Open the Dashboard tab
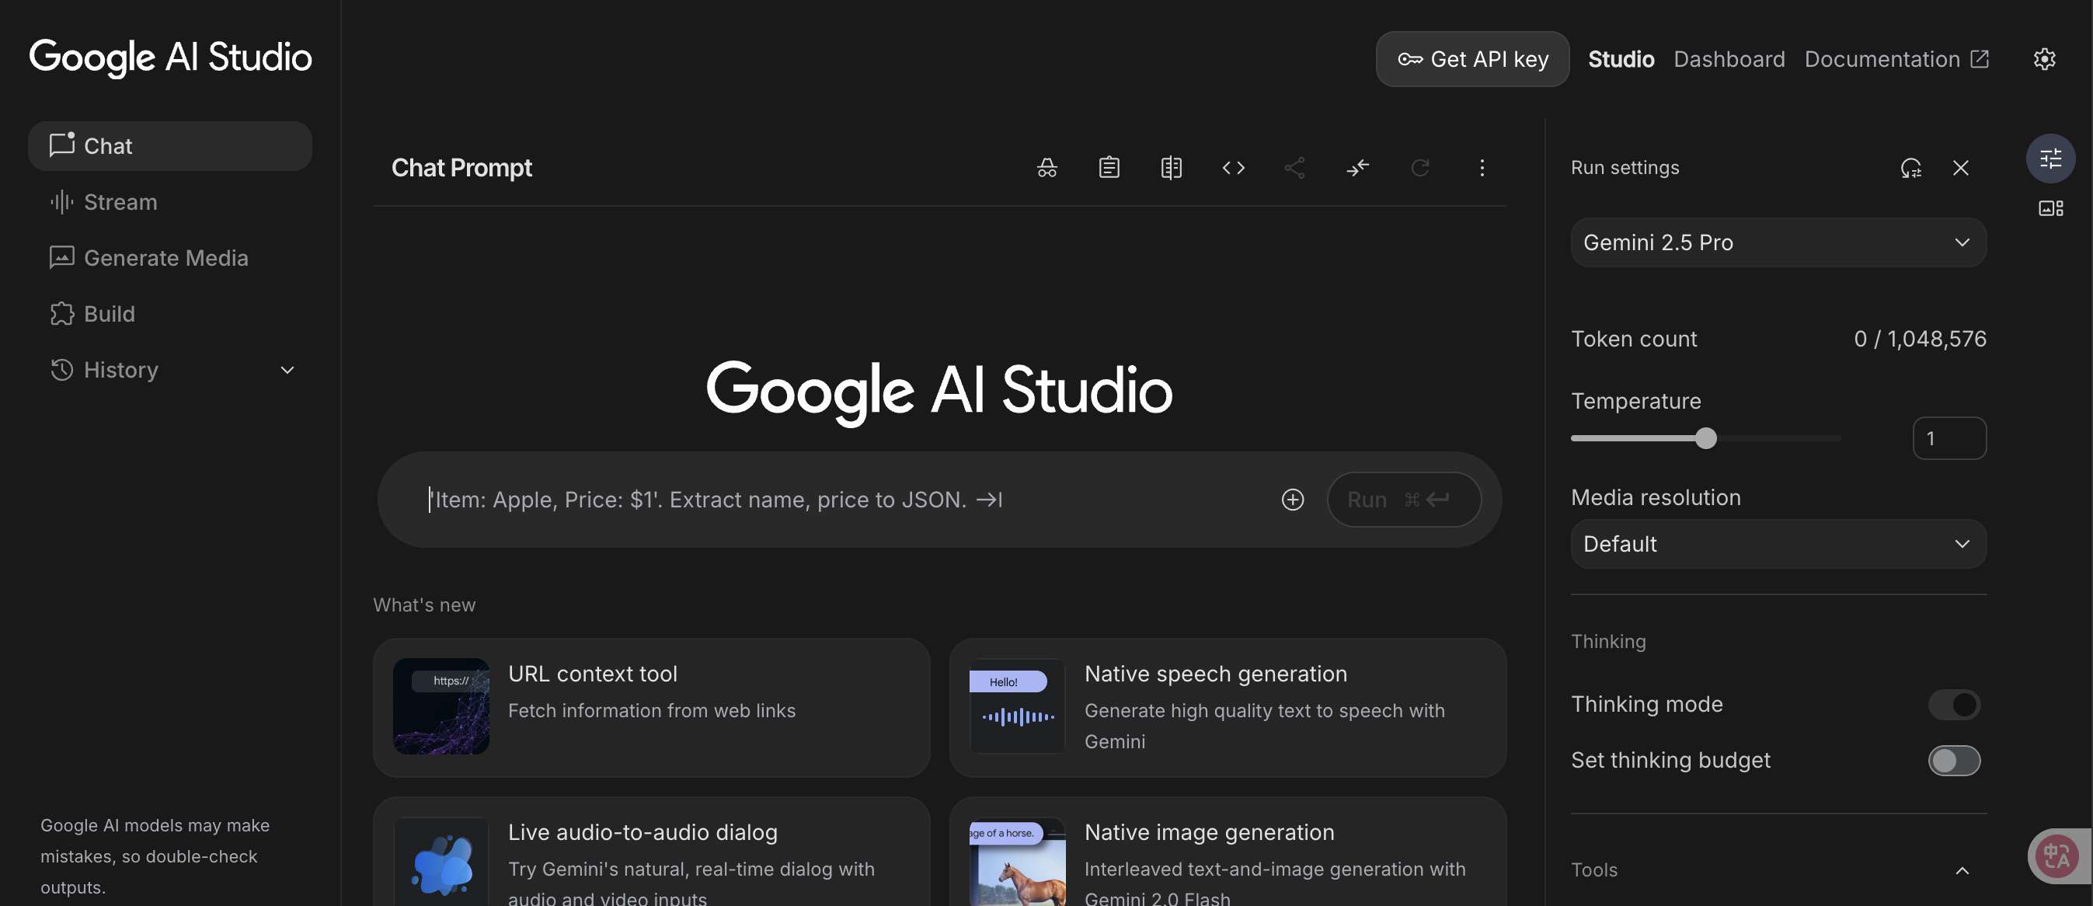The image size is (2093, 906). [1729, 58]
